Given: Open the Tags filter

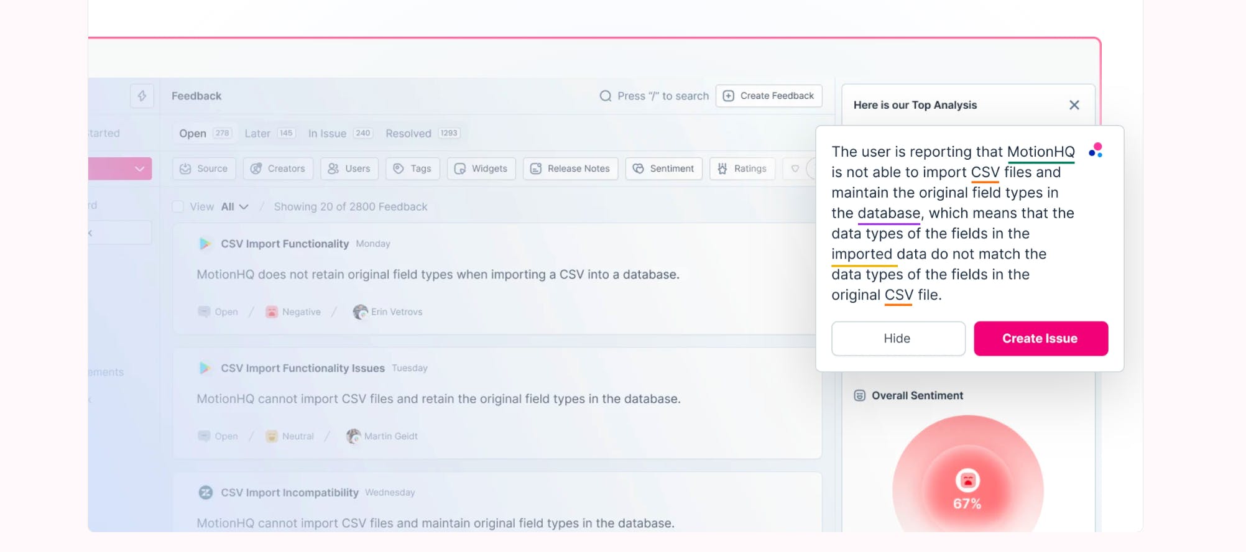Looking at the screenshot, I should pyautogui.click(x=413, y=168).
